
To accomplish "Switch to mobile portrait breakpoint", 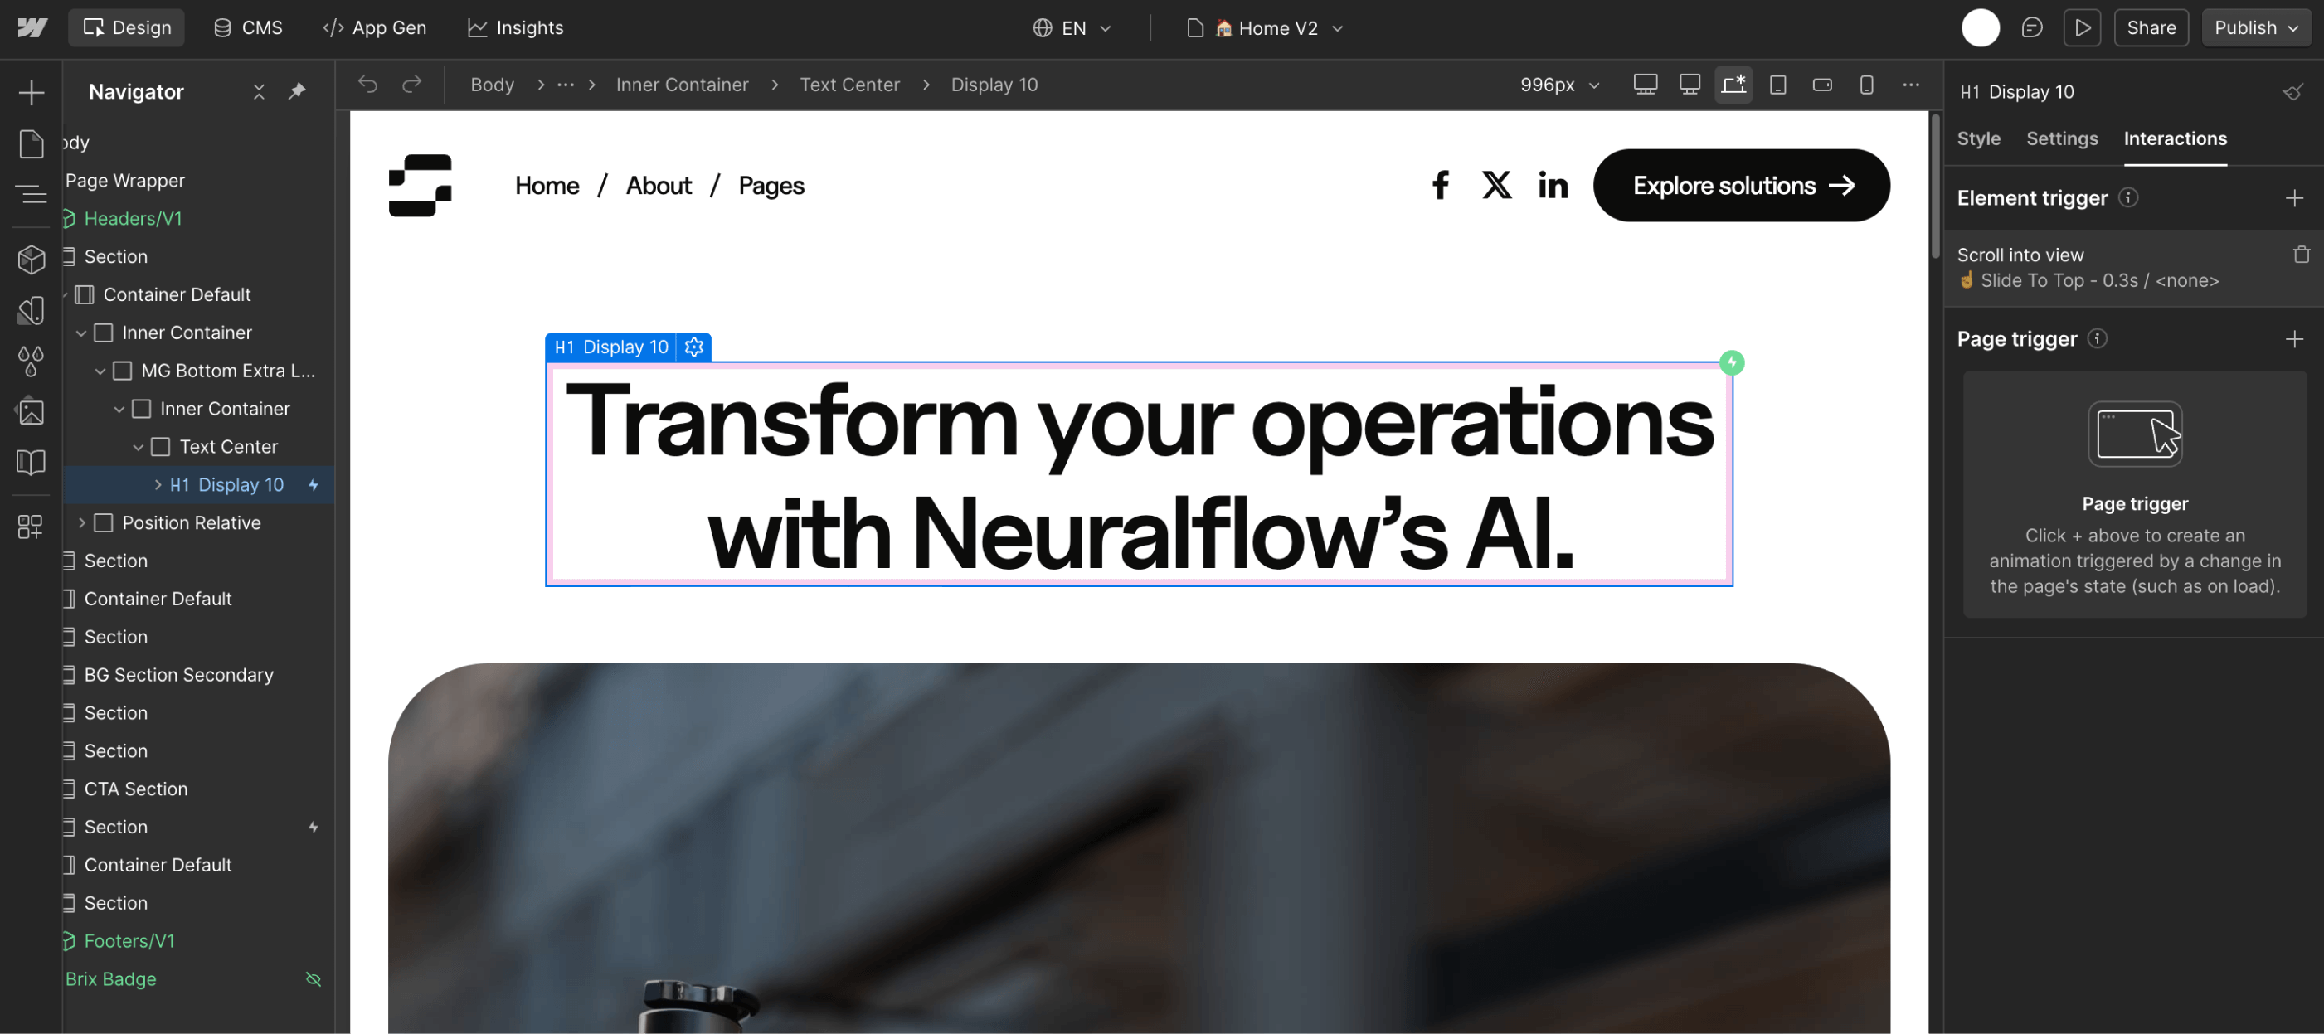I will pyautogui.click(x=1865, y=84).
